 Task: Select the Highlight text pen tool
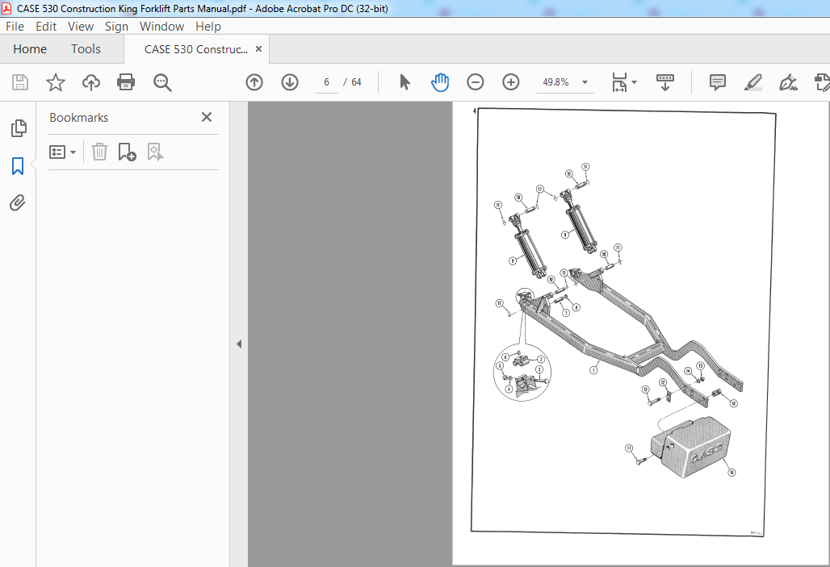tap(752, 82)
